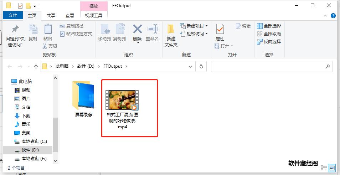Click the Copy (复制) ribbon icon
Screen dimensions: 340x175
coord(33,29)
